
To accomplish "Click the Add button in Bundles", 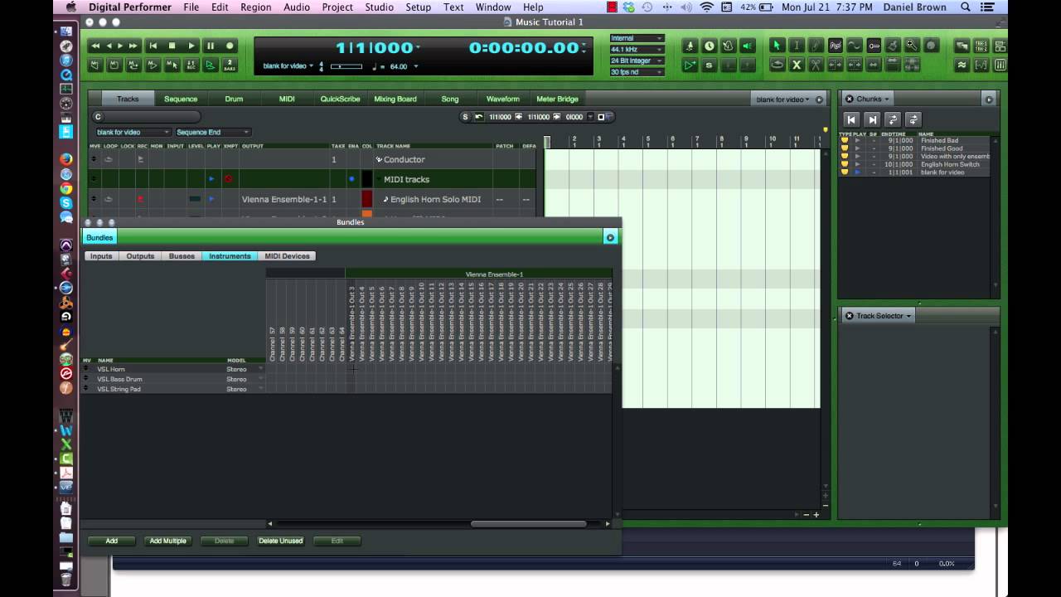I will pos(111,541).
